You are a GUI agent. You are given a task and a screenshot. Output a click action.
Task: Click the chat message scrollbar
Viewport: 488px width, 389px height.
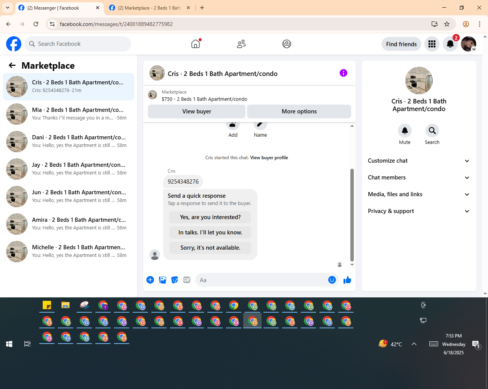(352, 215)
